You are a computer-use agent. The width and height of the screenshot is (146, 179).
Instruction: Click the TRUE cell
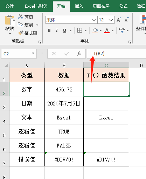tap(64, 131)
